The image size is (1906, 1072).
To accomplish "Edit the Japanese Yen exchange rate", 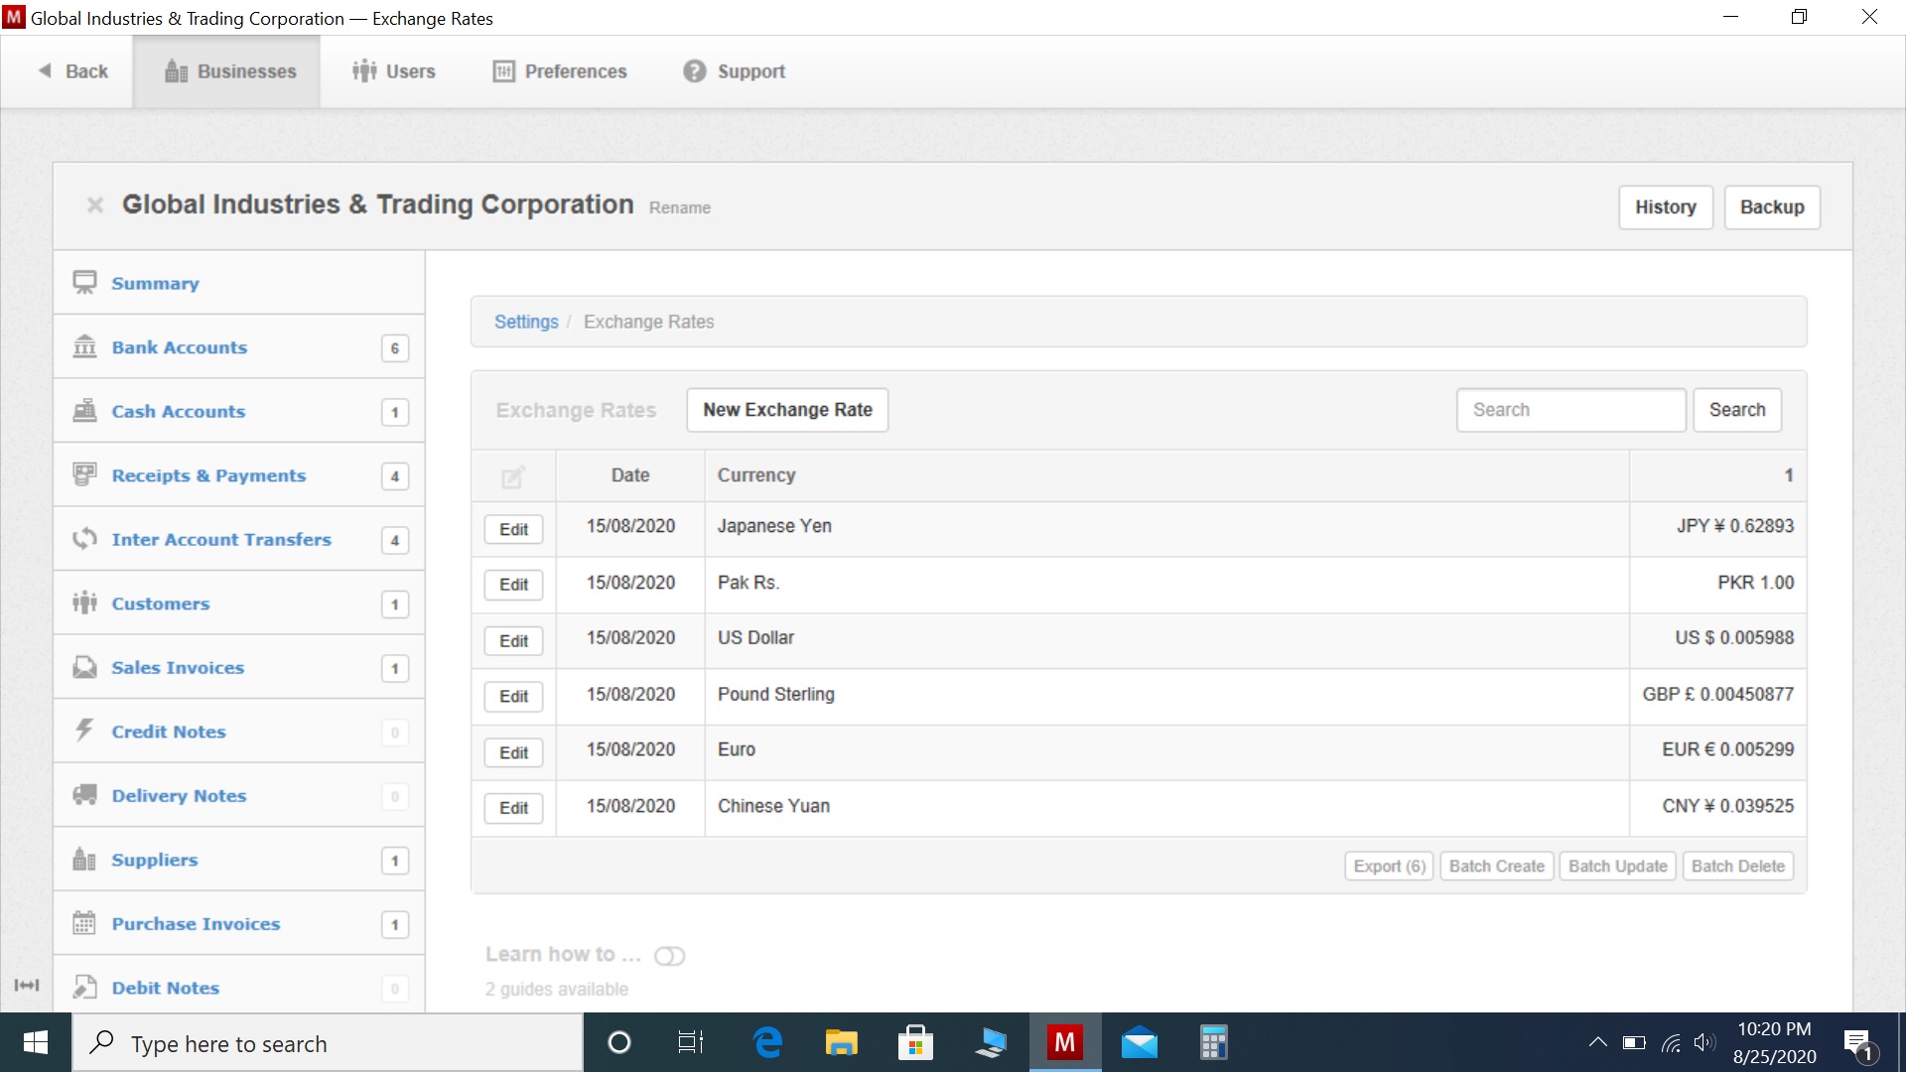I will 513,529.
